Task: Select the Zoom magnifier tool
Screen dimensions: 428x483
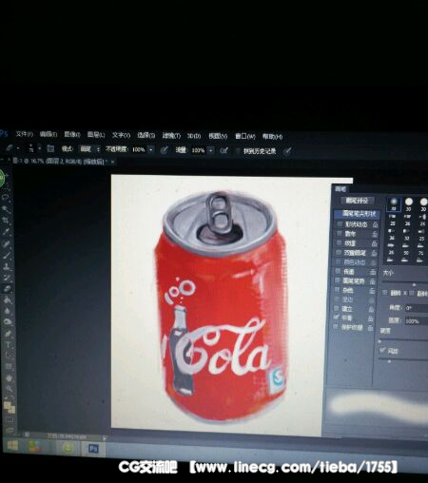Action: pos(10,389)
